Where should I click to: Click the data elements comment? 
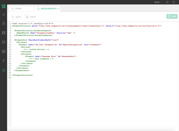41,59
